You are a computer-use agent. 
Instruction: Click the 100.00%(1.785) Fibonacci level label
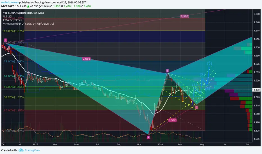[13, 43]
